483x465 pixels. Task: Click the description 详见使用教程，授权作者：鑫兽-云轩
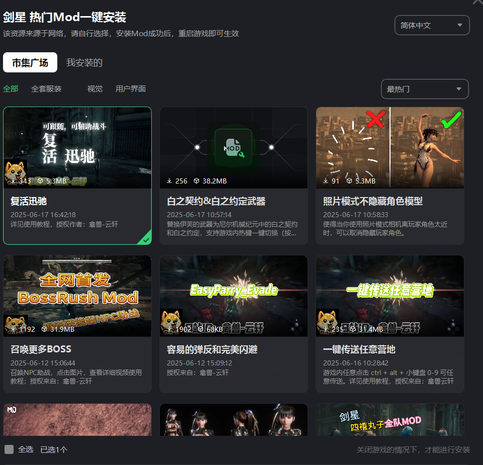point(64,224)
